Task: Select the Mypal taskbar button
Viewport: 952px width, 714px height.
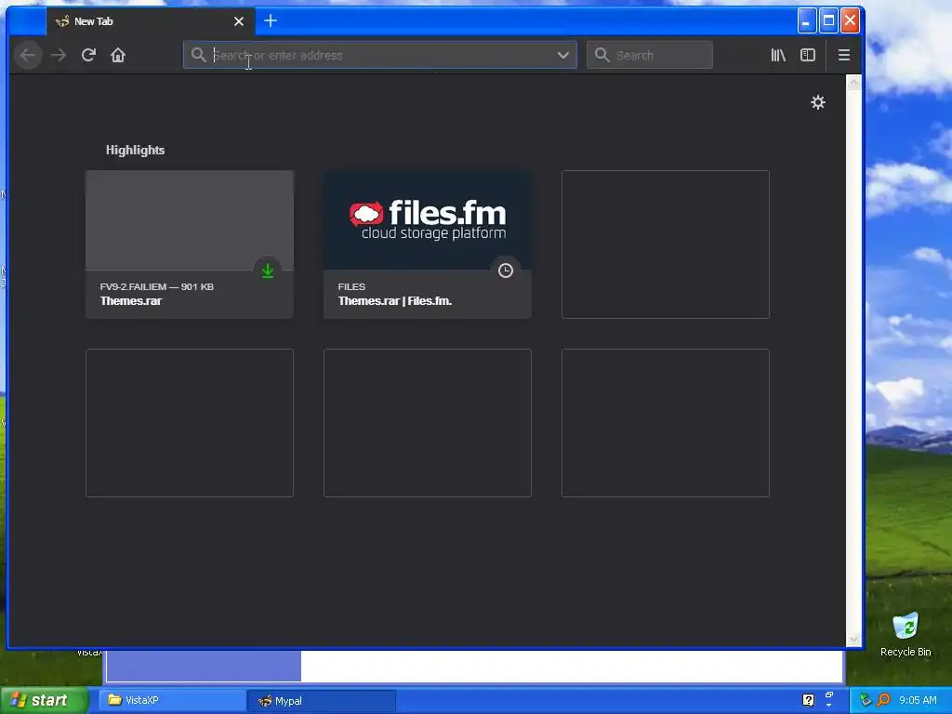Action: coord(322,701)
